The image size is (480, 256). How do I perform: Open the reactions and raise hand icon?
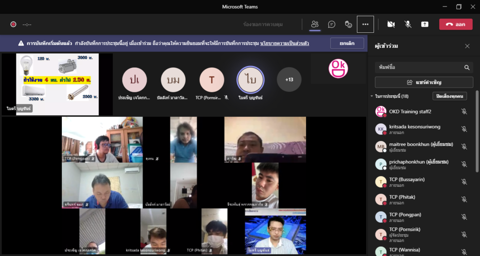pyautogui.click(x=348, y=24)
